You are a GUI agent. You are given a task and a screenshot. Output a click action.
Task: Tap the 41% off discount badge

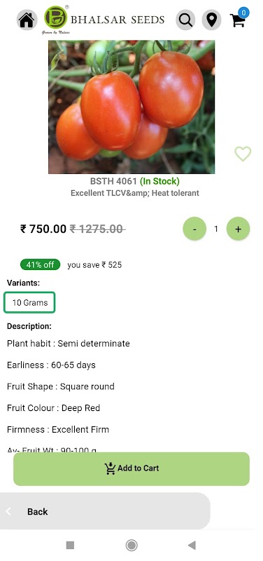(40, 265)
